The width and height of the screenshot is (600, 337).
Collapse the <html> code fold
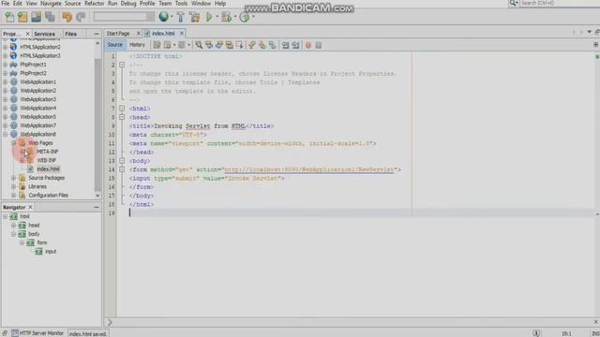point(122,109)
